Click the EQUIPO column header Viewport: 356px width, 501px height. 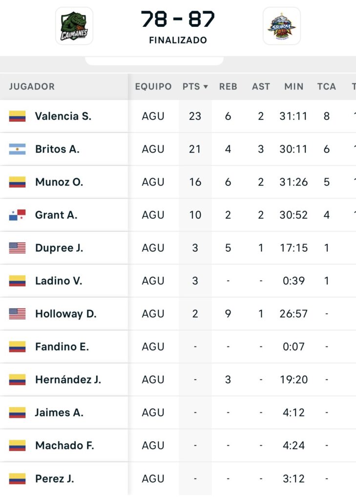(x=153, y=87)
